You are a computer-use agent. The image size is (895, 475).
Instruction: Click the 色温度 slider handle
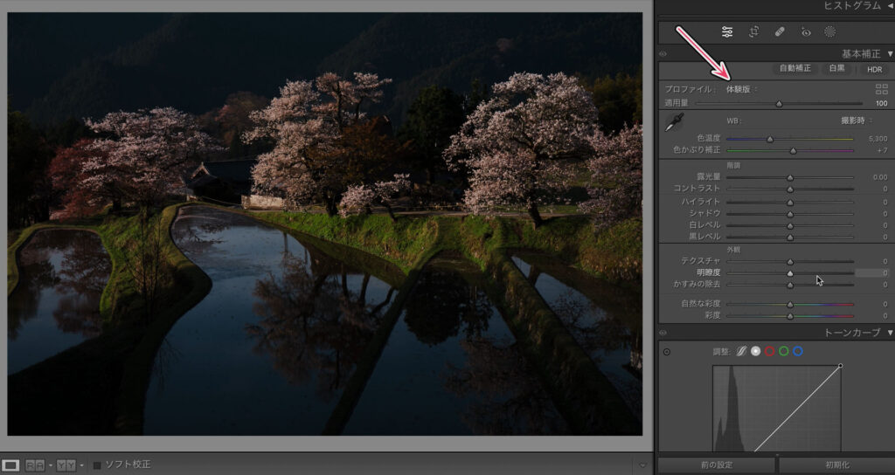coord(770,139)
